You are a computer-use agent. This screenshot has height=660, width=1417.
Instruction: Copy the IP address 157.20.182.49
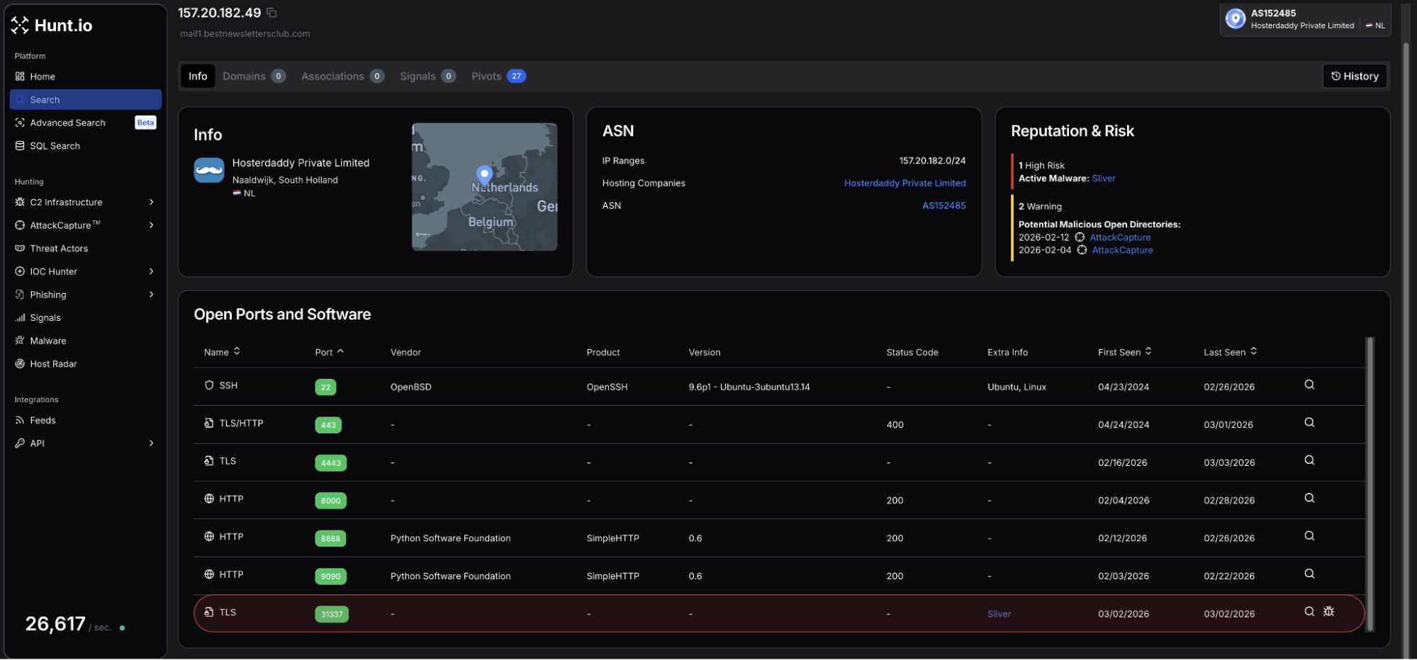(271, 13)
